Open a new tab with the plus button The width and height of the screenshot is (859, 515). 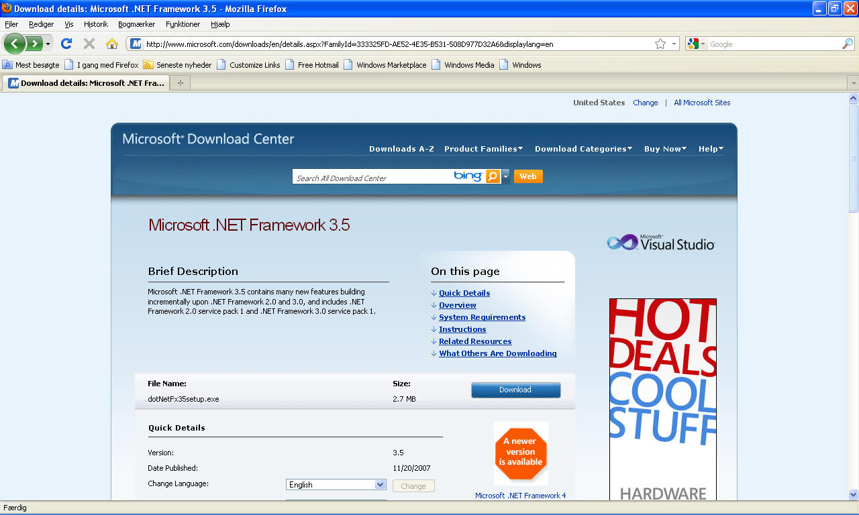(180, 83)
